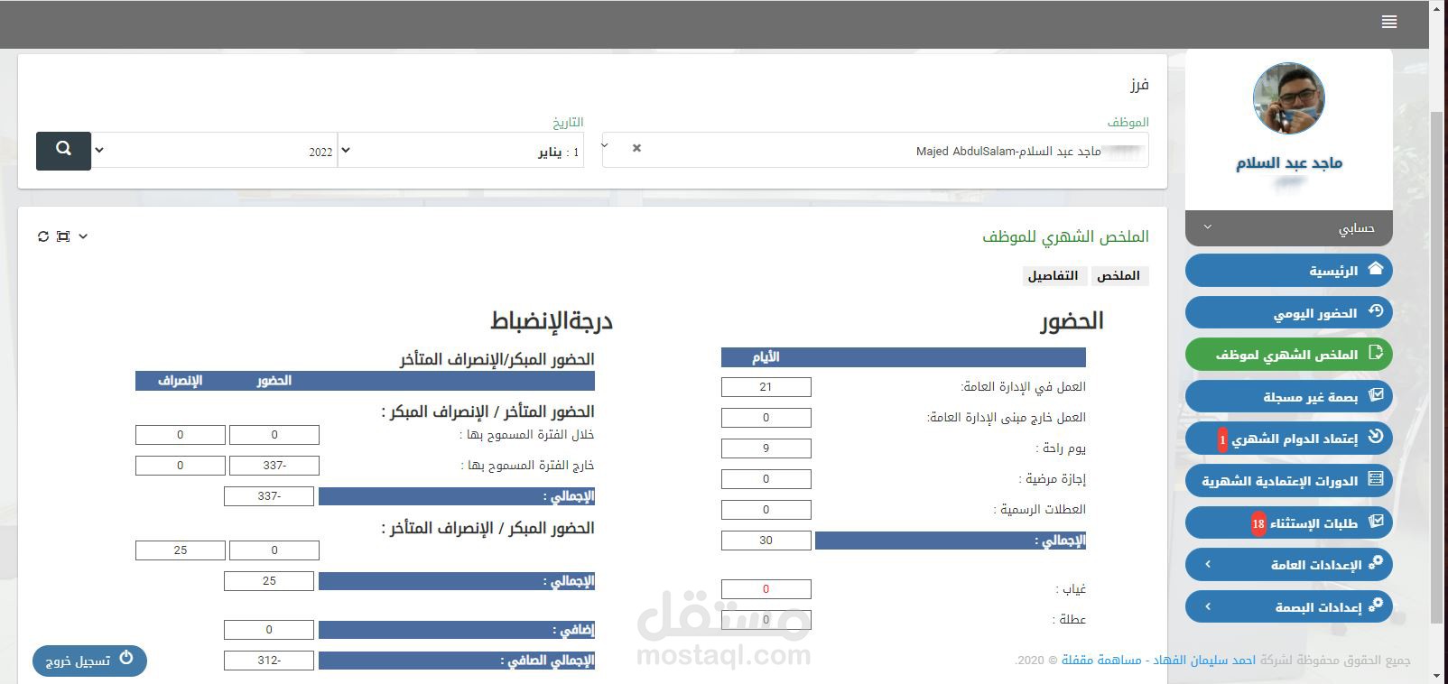Click the الموظف employee selection field
The width and height of the screenshot is (1448, 684).
876,150
